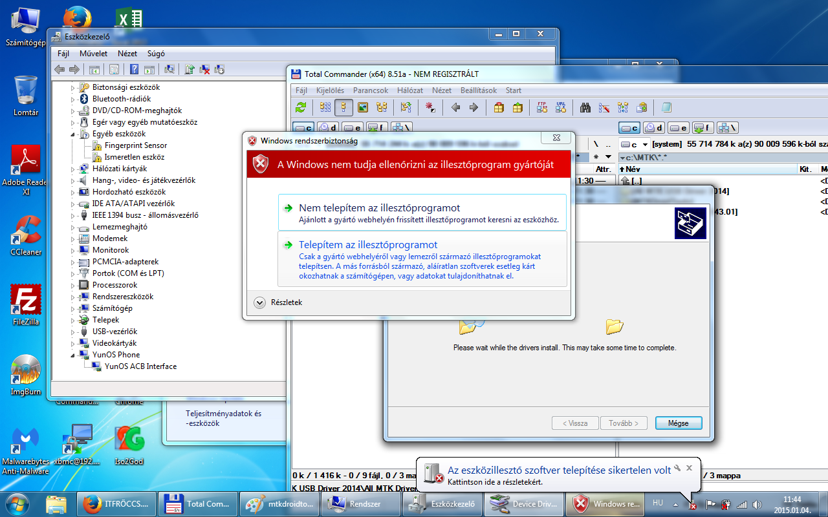This screenshot has width=828, height=517.
Task: Click the uninstall device toolbar icon
Action: click(x=204, y=69)
